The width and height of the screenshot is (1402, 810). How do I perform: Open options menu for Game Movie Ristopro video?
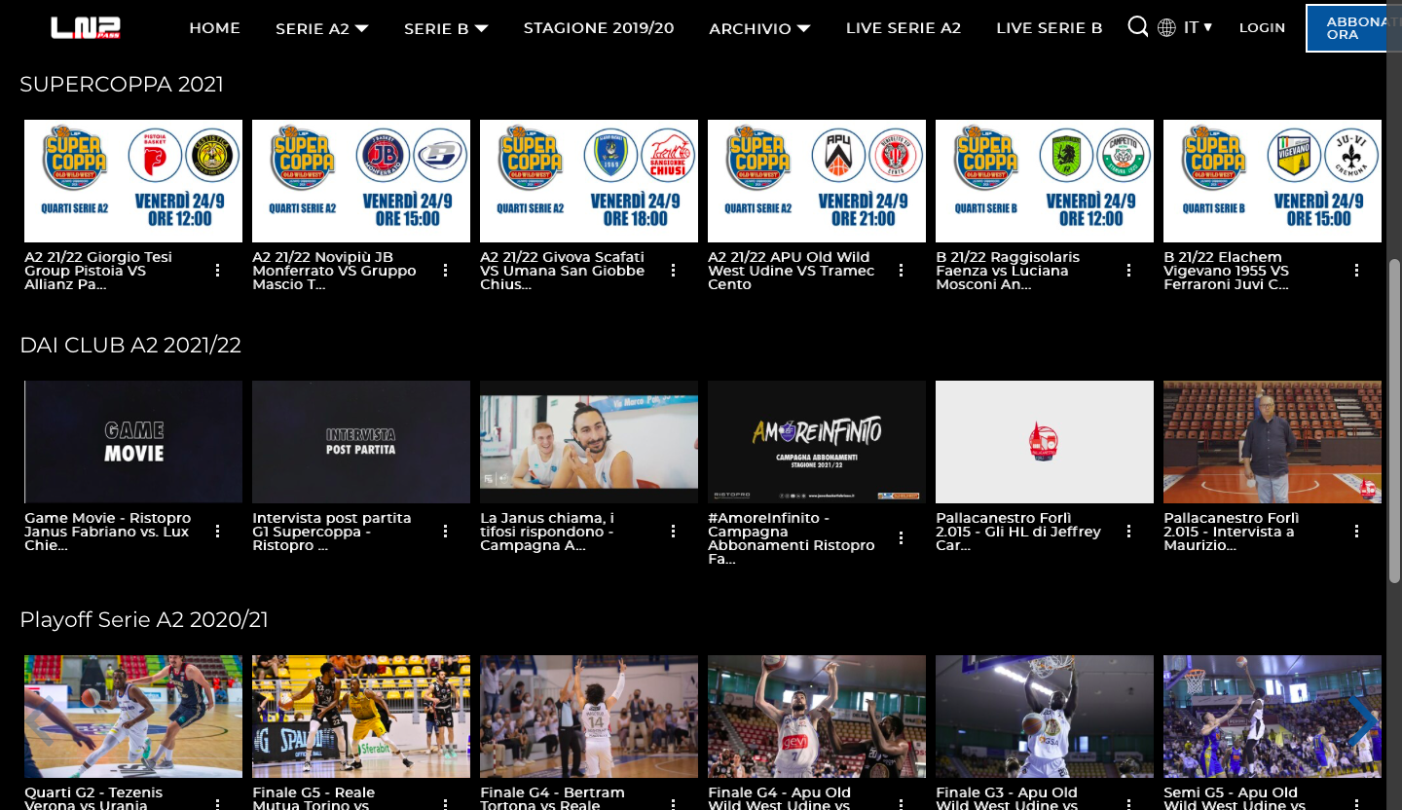217,532
